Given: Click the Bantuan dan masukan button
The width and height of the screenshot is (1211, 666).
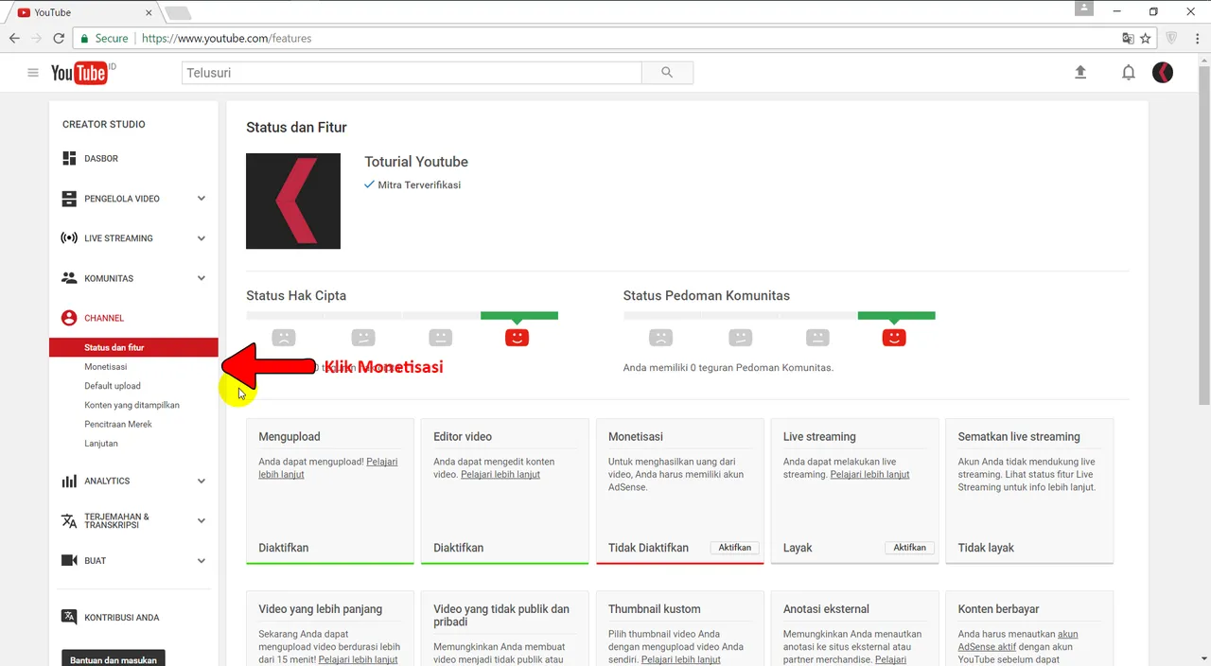Looking at the screenshot, I should 114,659.
